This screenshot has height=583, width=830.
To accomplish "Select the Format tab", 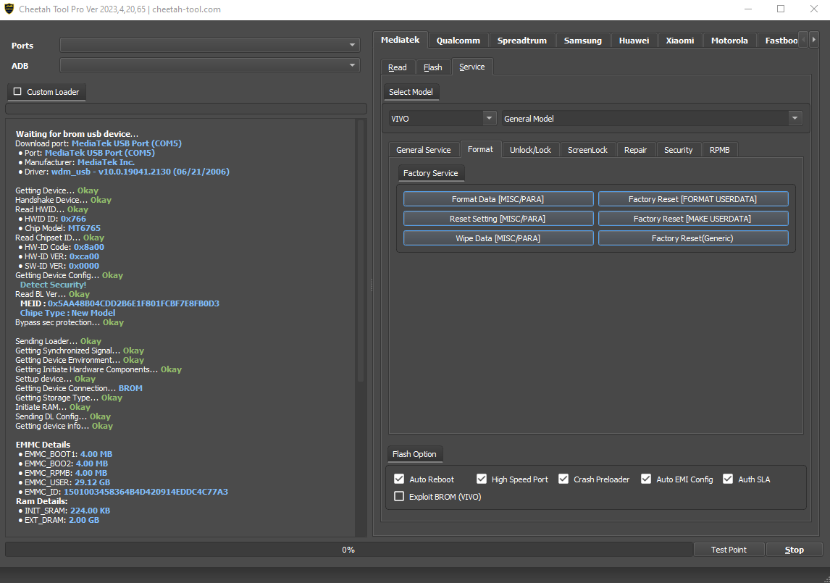I will pos(480,149).
